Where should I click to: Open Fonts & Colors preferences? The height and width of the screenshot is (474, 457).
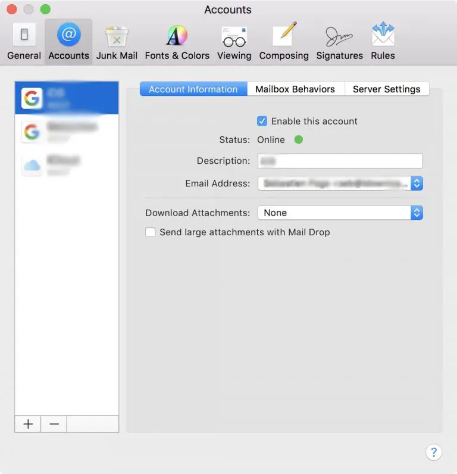[177, 42]
